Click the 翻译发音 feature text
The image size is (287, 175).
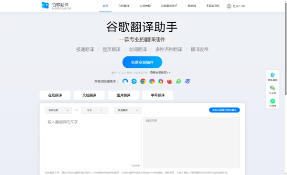200,49
